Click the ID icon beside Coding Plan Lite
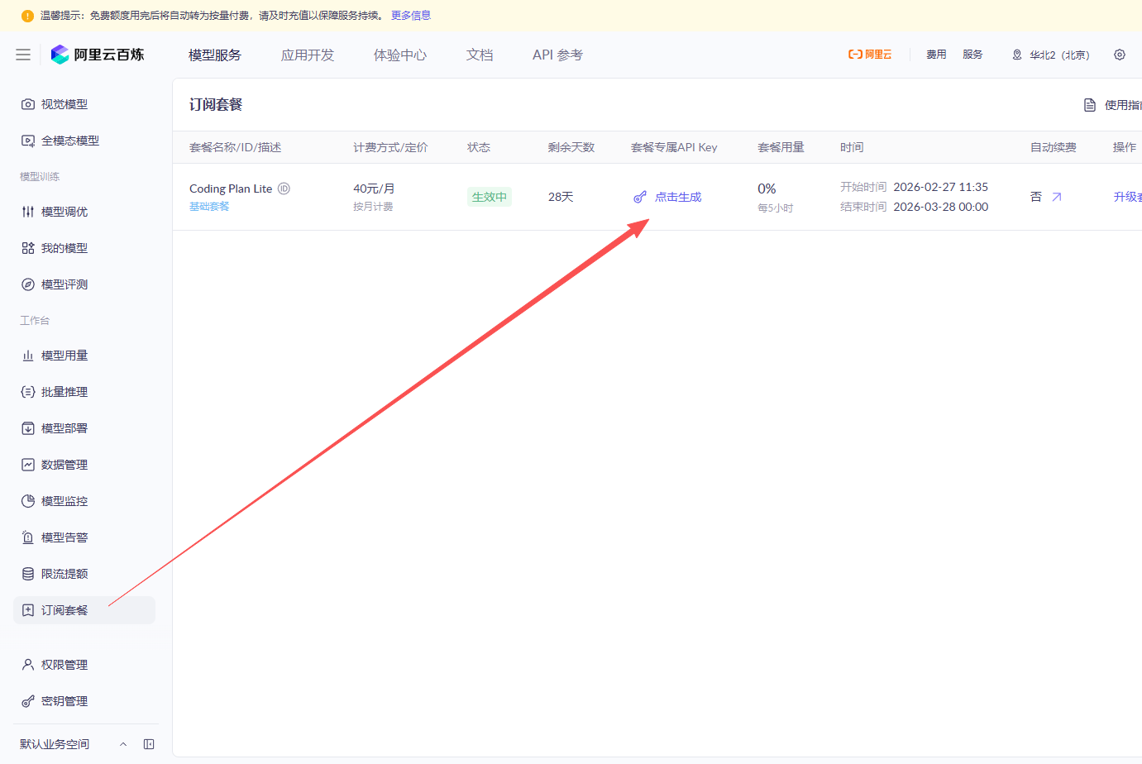1142x764 pixels. pos(284,189)
